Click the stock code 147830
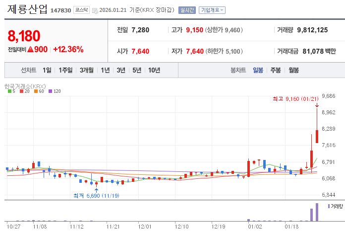Image resolution: width=345 pixels, height=232 pixels. pos(61,10)
